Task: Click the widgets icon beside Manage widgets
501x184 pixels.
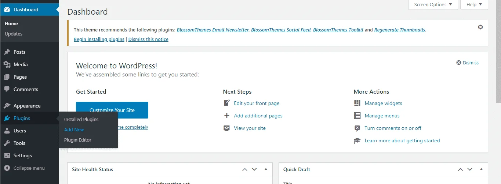Action: click(357, 103)
